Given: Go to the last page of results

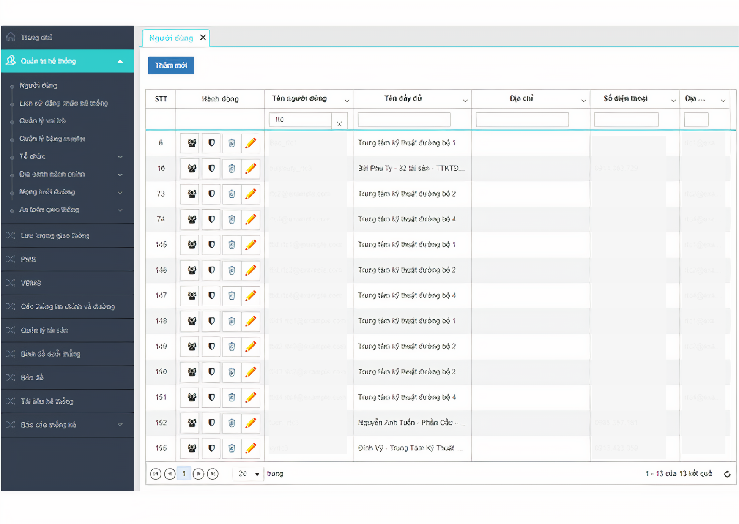Looking at the screenshot, I should coord(213,474).
